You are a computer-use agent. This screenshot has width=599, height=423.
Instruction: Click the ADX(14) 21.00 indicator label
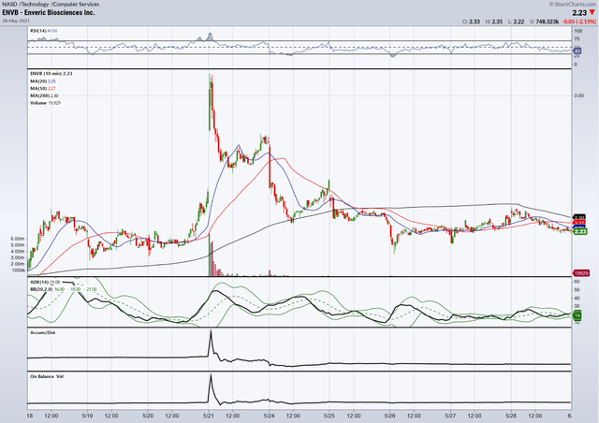pyautogui.click(x=45, y=282)
